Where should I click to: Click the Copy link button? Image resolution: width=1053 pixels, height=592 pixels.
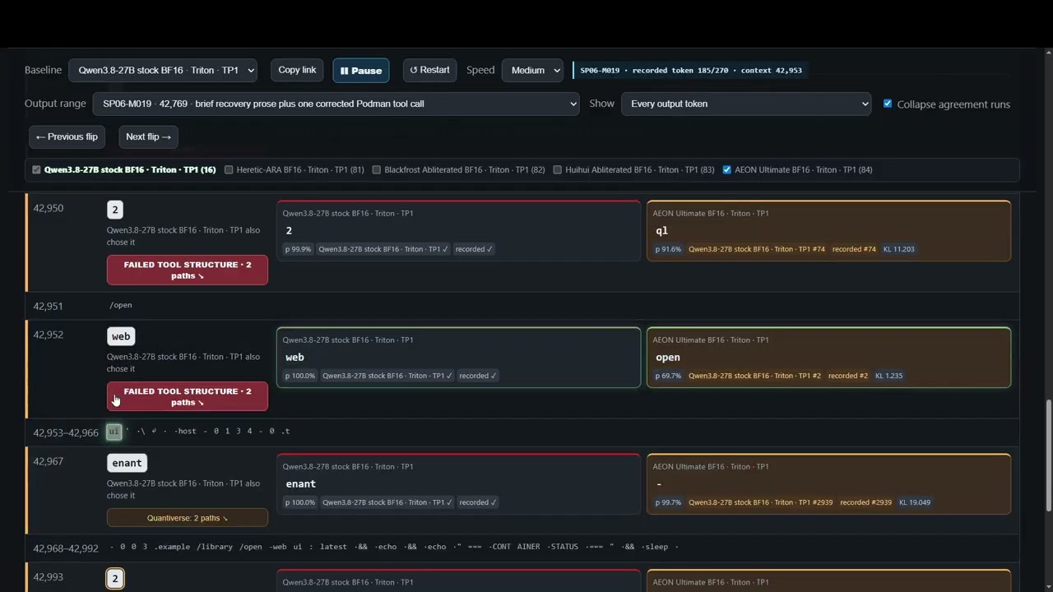(297, 70)
